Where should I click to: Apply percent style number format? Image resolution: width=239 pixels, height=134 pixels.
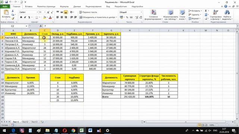[127, 17]
